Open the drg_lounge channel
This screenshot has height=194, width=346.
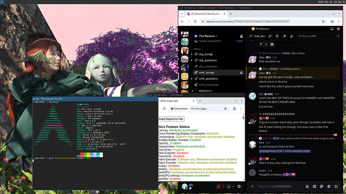206,54
